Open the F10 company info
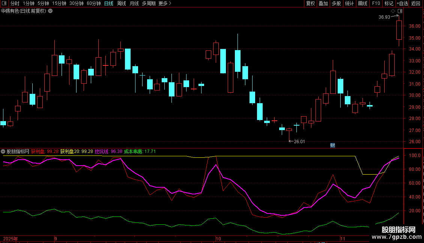 [376, 3]
